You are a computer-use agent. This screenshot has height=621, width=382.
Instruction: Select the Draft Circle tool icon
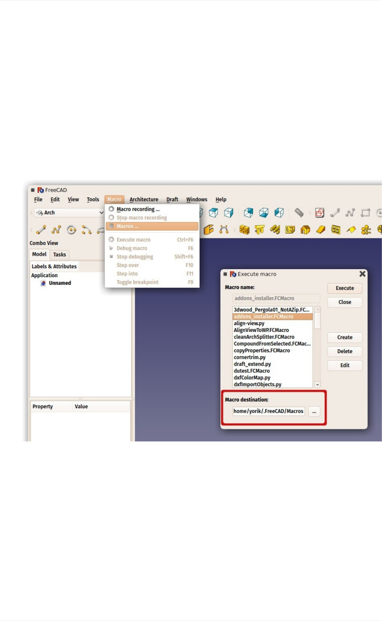pos(72,230)
